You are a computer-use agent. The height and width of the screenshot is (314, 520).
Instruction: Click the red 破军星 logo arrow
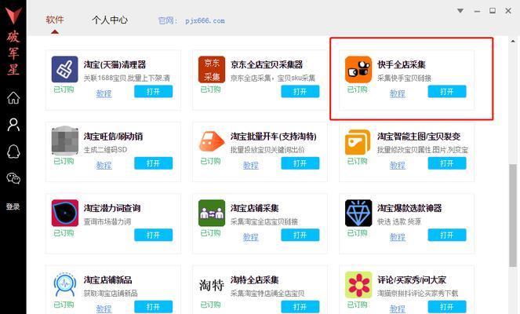pyautogui.click(x=13, y=16)
